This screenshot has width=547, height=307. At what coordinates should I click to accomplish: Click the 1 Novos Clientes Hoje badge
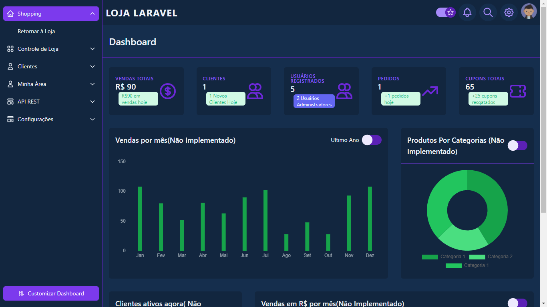pyautogui.click(x=225, y=99)
